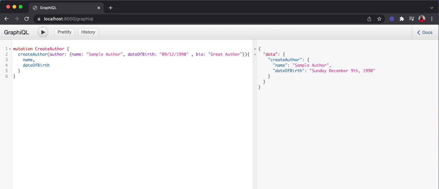Run the query with the play button
The width and height of the screenshot is (439, 189).
tap(43, 32)
